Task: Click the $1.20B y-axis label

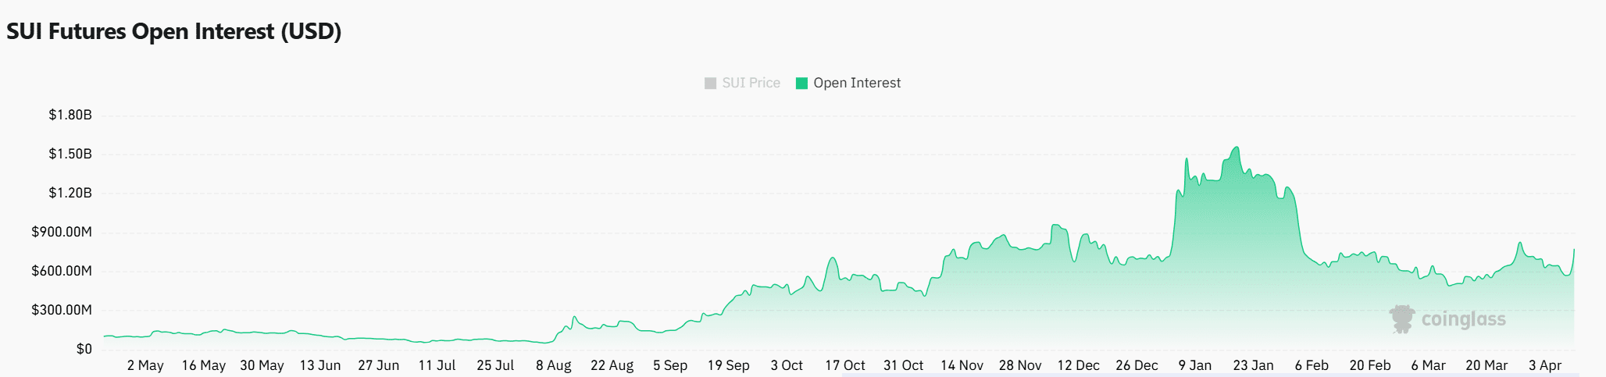Action: [70, 193]
